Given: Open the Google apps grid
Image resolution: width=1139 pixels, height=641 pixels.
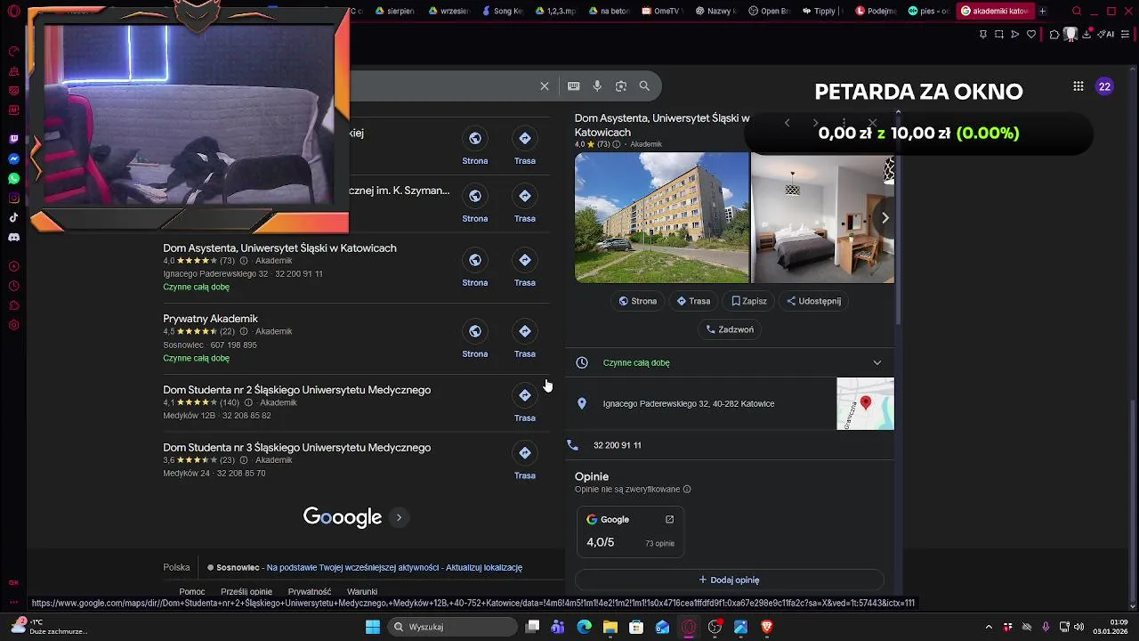Looking at the screenshot, I should [1078, 86].
